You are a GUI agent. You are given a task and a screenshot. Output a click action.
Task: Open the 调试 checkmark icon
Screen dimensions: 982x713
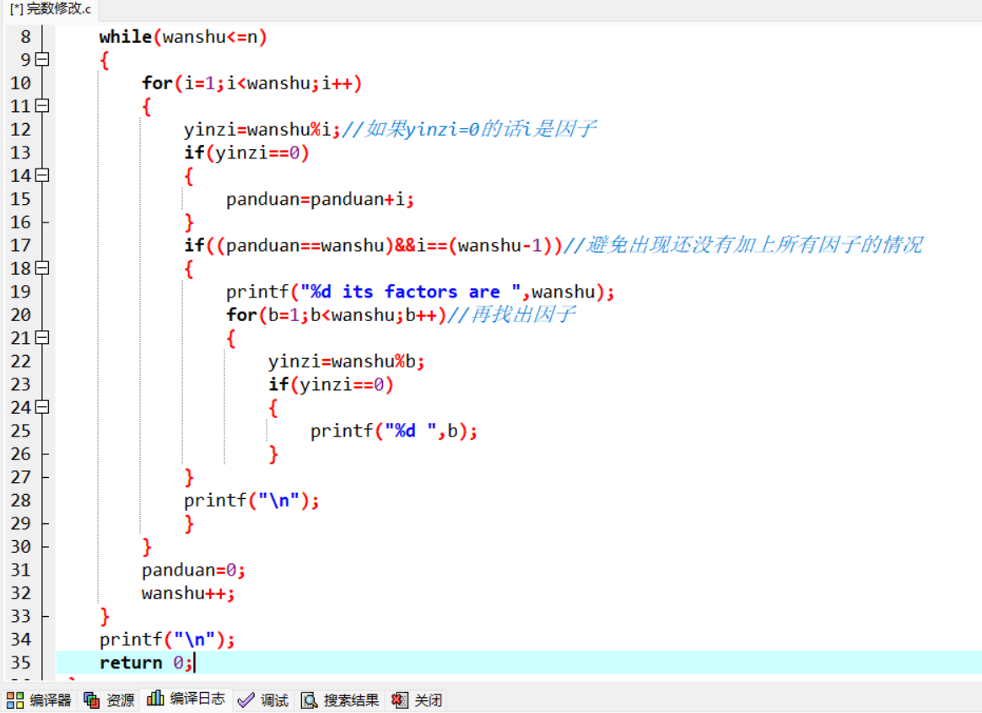(246, 700)
